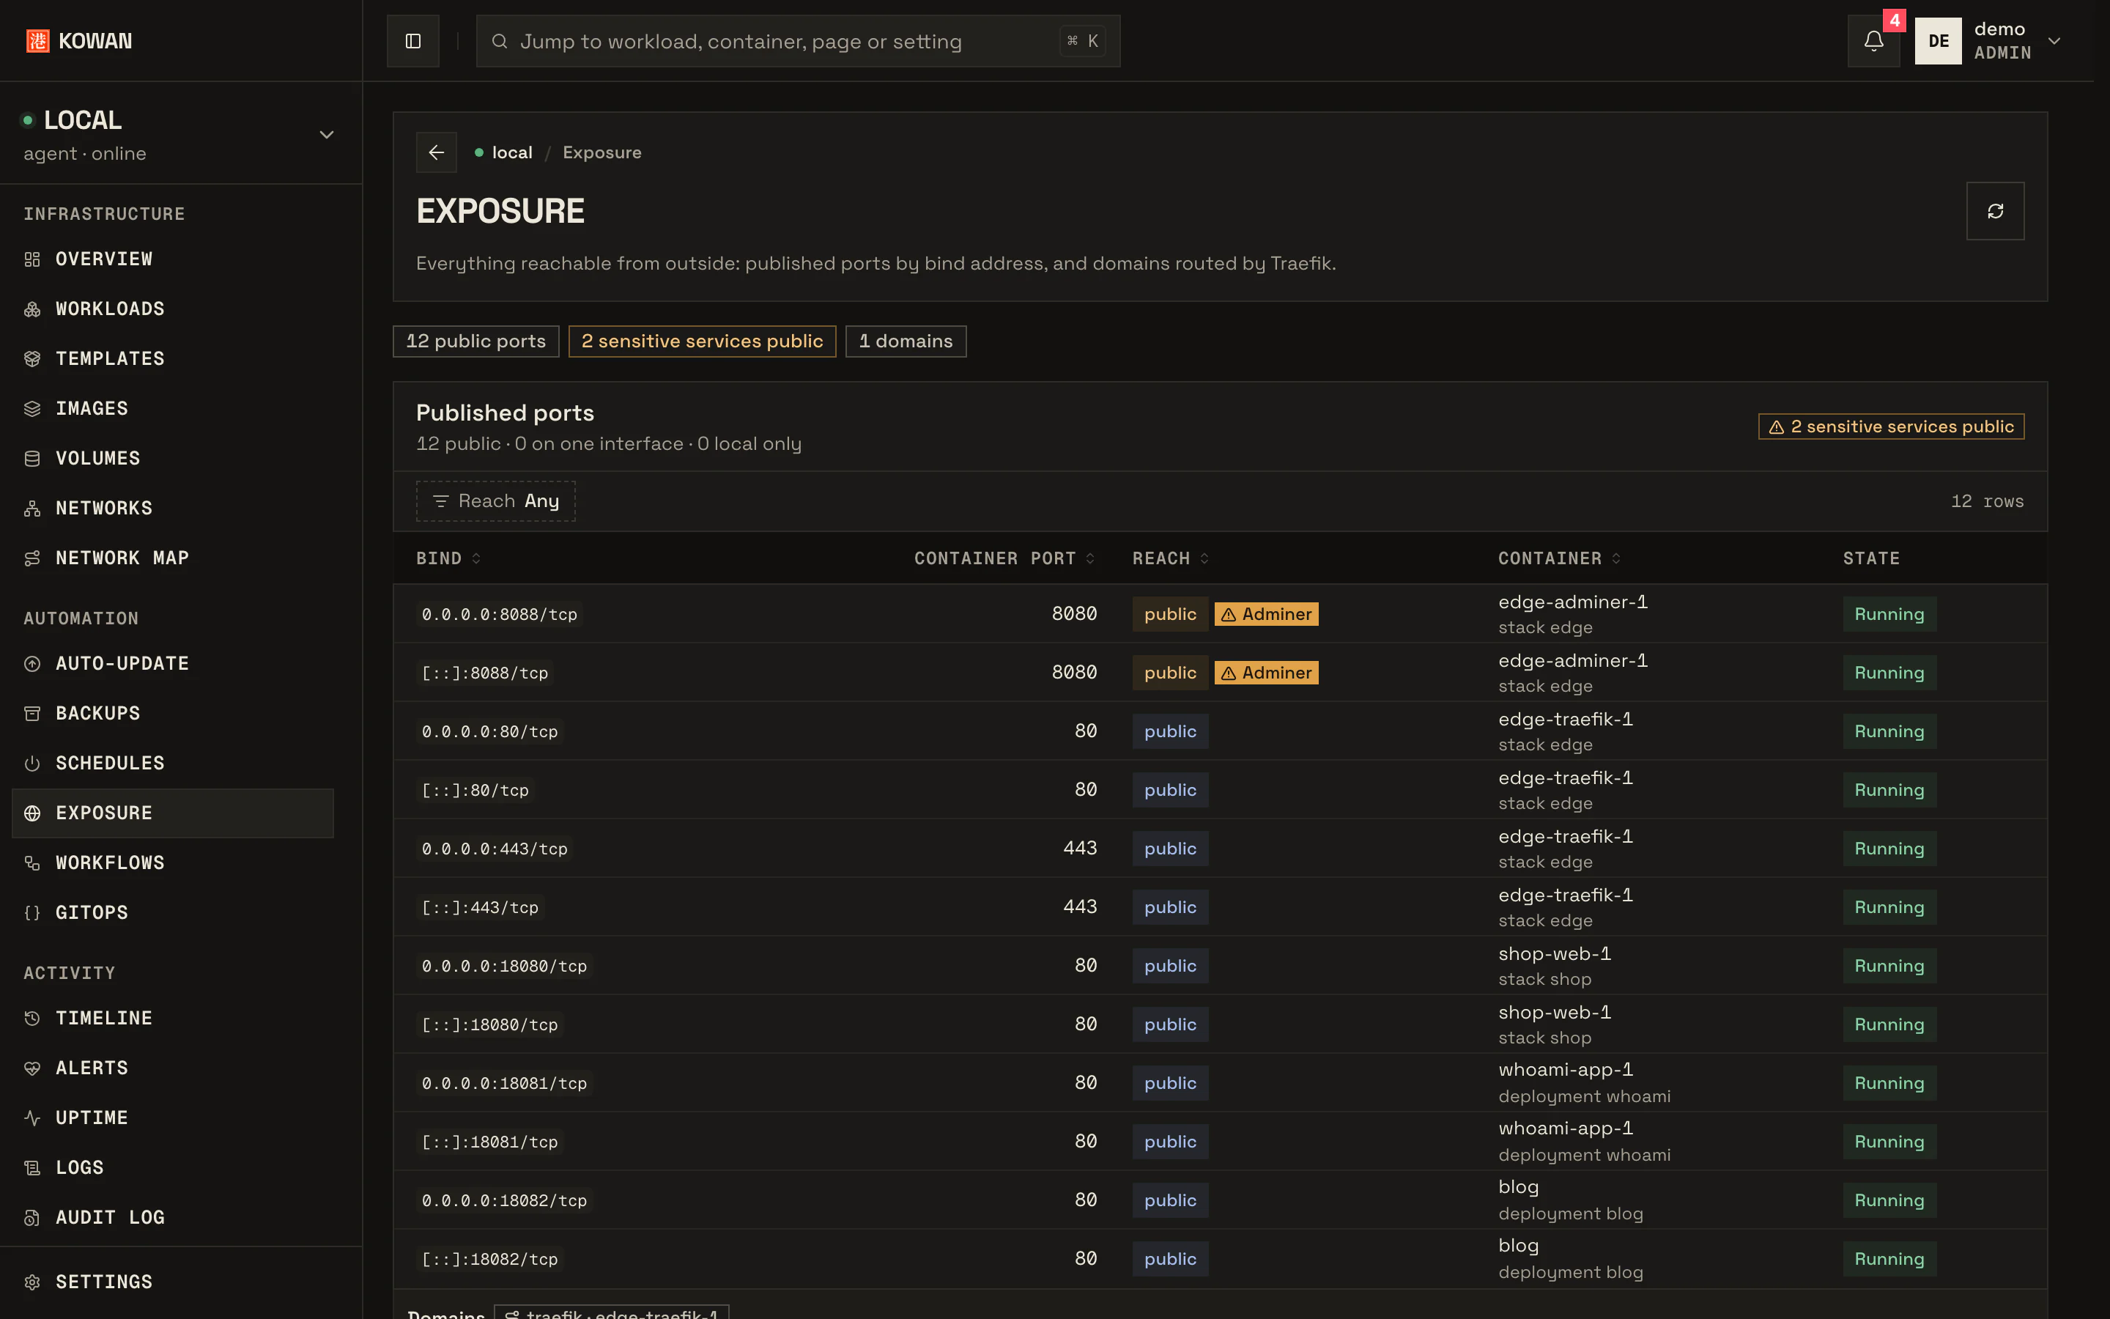This screenshot has height=1319, width=2110.
Task: Open the Reach Any filter
Action: [x=495, y=500]
